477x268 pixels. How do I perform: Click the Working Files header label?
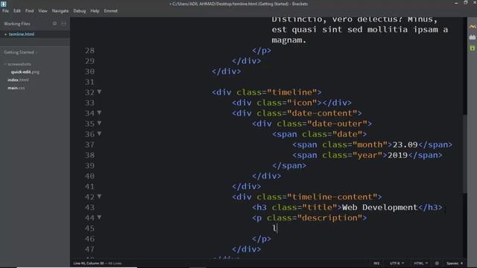(17, 24)
